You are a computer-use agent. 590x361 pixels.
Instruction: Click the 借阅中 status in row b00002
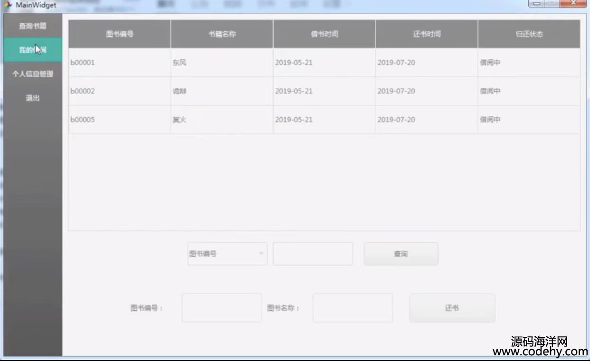(529, 91)
